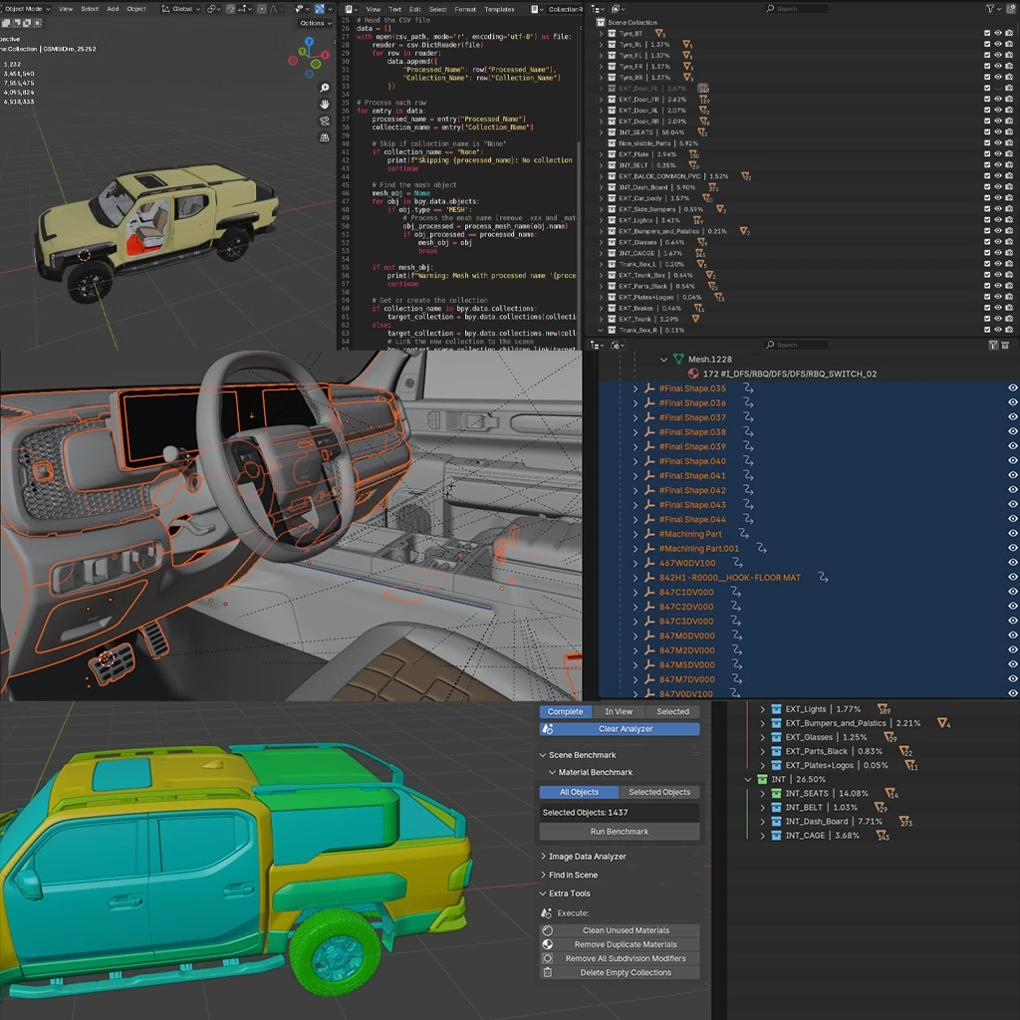Viewport: 1020px width, 1020px height.
Task: Click the zoom magnifier icon in the viewport
Action: pyautogui.click(x=325, y=88)
